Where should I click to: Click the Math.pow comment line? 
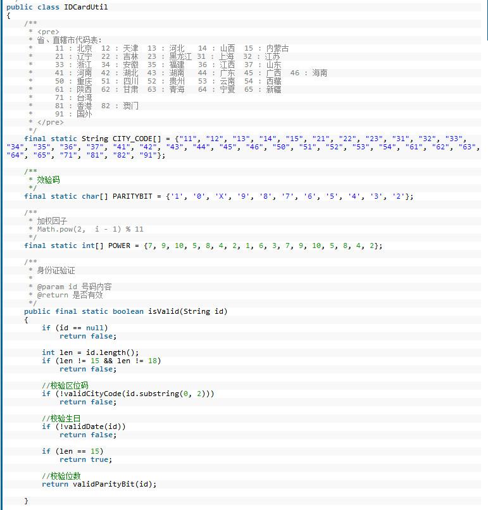pyautogui.click(x=90, y=229)
